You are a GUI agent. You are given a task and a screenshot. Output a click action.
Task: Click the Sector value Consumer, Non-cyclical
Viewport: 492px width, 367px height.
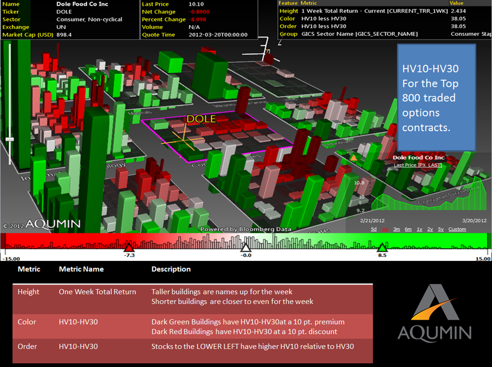coord(89,19)
